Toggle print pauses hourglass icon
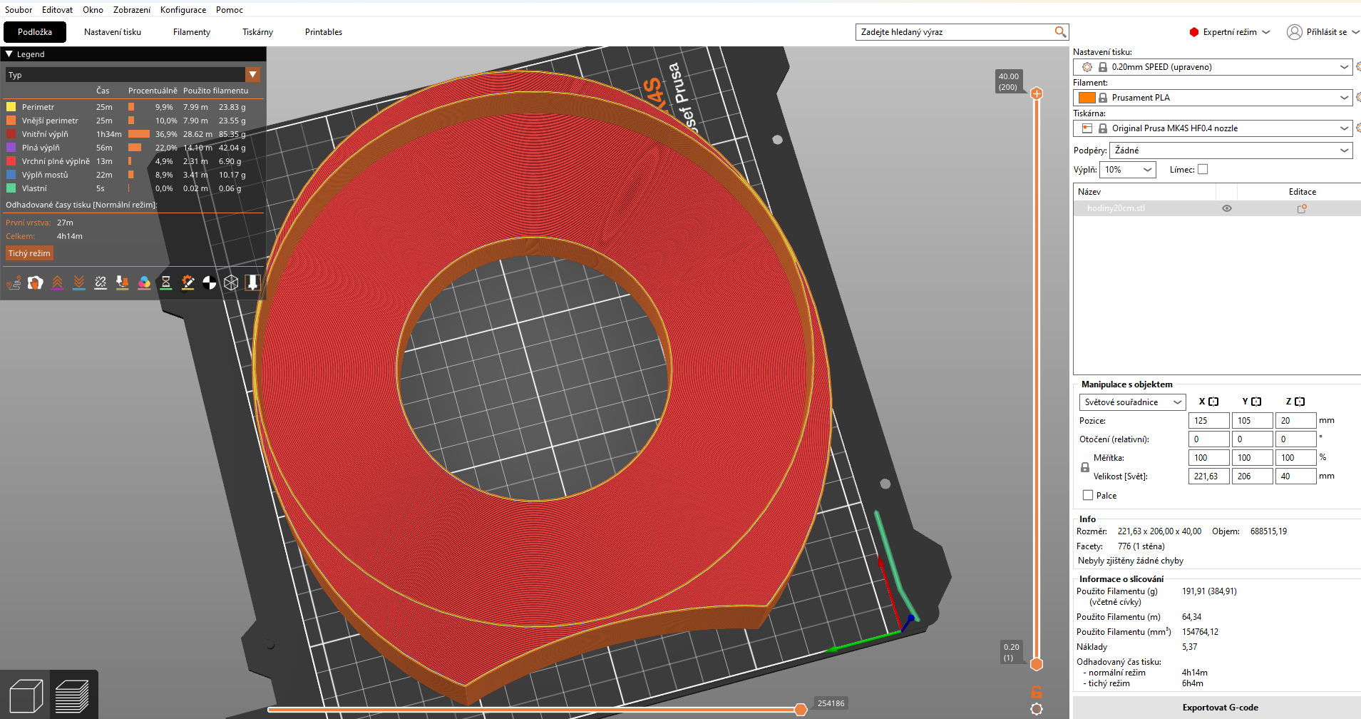The height and width of the screenshot is (719, 1361). point(166,282)
